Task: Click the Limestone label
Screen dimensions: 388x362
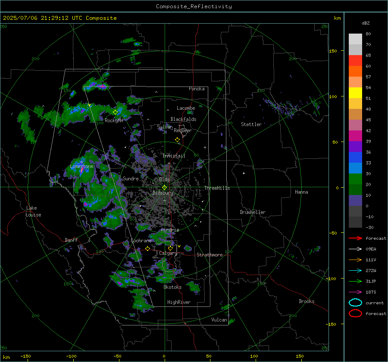Action: tap(81, 166)
